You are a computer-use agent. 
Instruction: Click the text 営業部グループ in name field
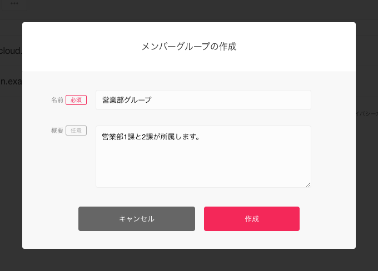[127, 100]
